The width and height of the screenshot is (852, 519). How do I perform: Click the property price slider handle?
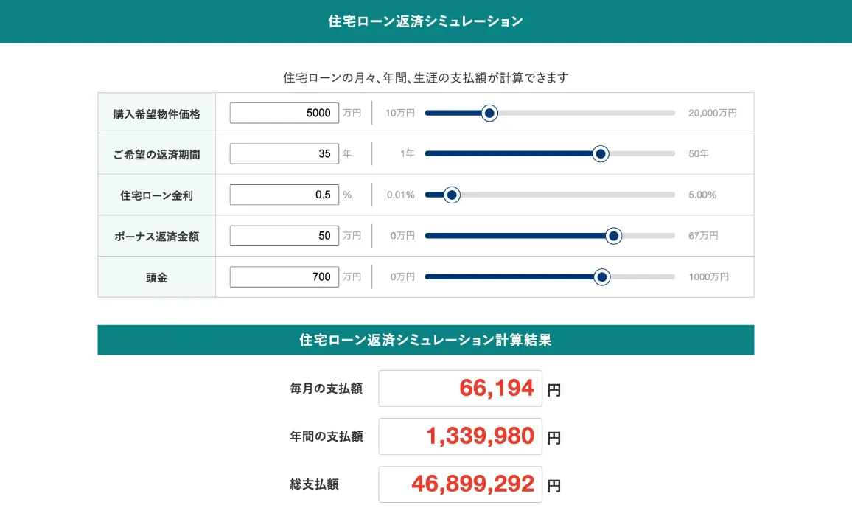tap(489, 113)
